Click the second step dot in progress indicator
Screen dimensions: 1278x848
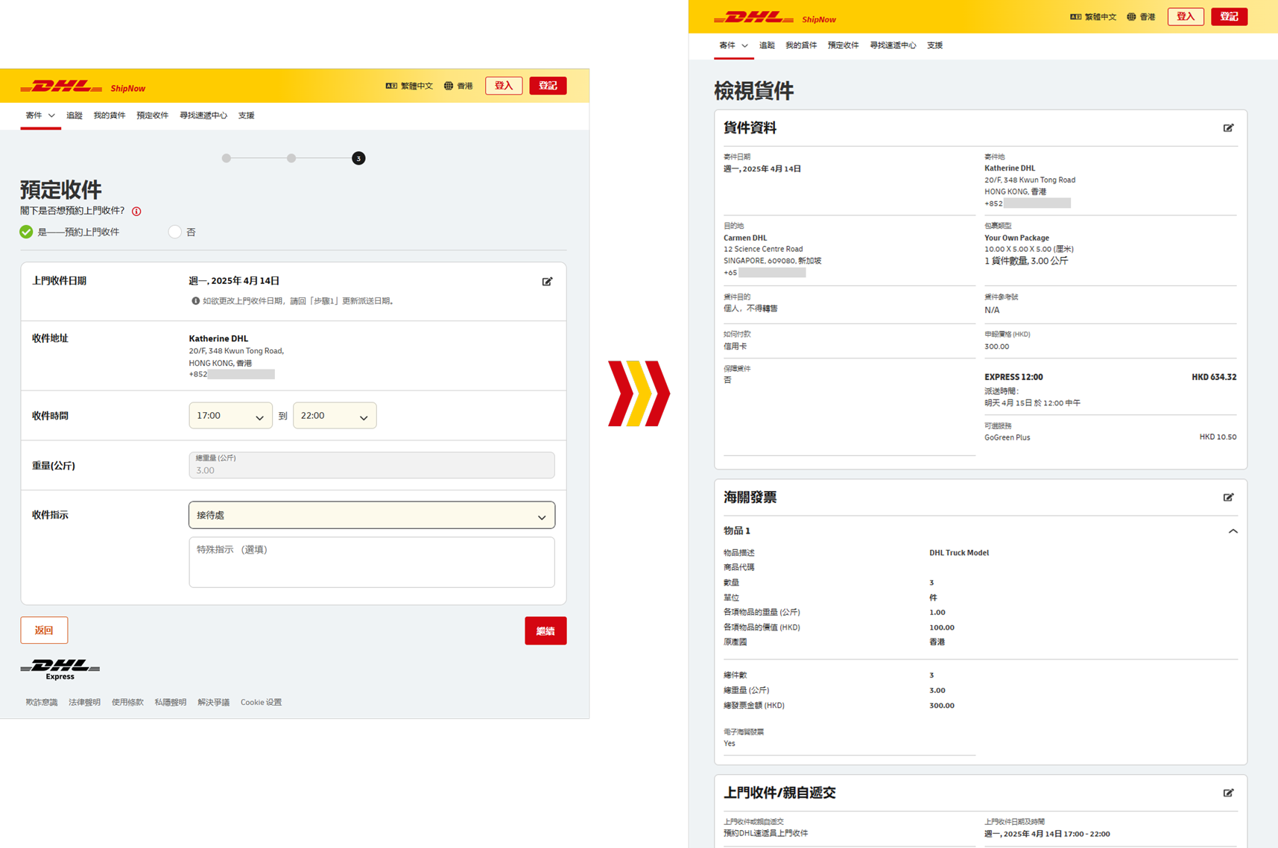coord(291,158)
